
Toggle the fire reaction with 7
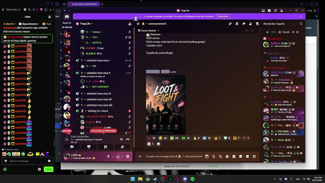[x=218, y=138]
